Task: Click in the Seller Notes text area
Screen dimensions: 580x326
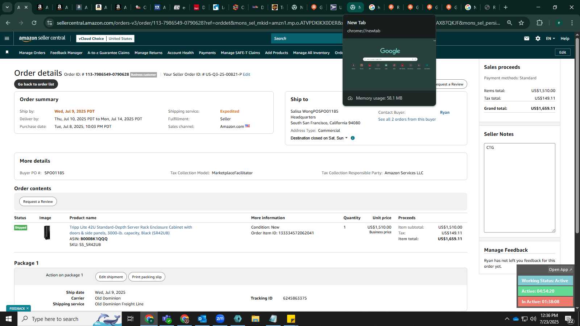Action: coord(519,188)
